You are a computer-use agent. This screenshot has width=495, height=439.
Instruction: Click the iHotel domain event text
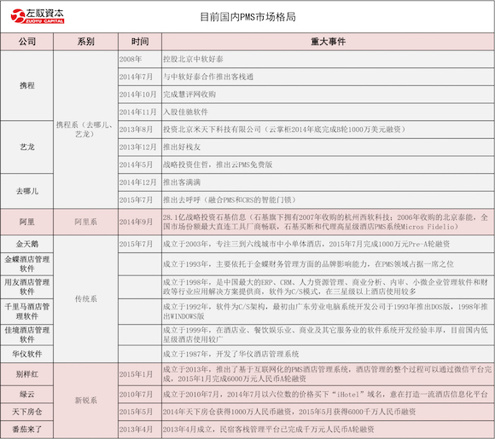(325, 394)
